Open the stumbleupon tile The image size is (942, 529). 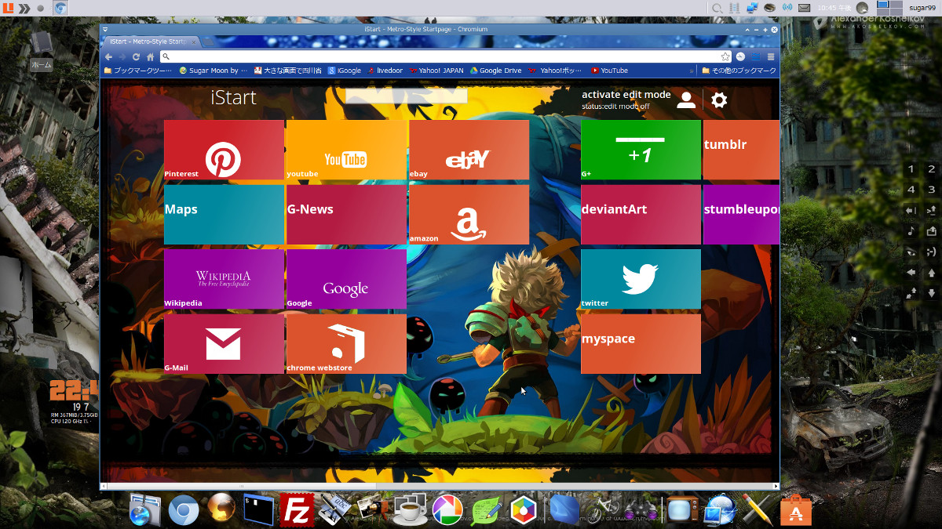point(741,215)
